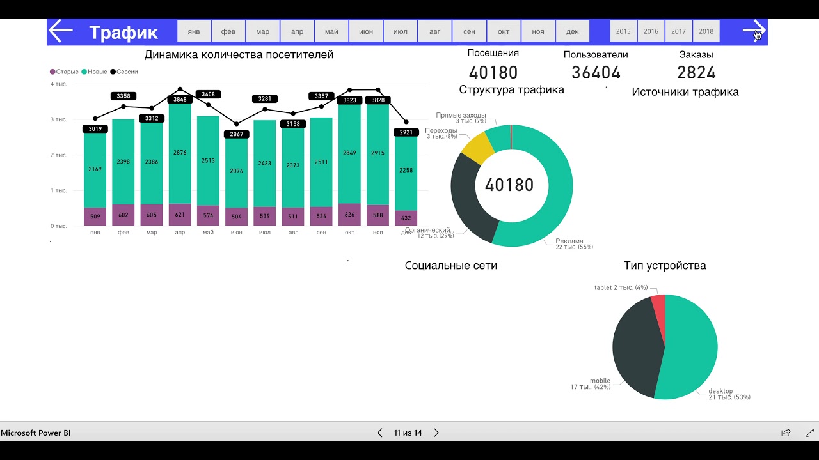Select the июн month slicer
The height and width of the screenshot is (460, 819).
tap(366, 31)
